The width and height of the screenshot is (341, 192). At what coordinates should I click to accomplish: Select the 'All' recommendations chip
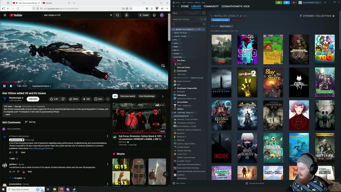115,96
